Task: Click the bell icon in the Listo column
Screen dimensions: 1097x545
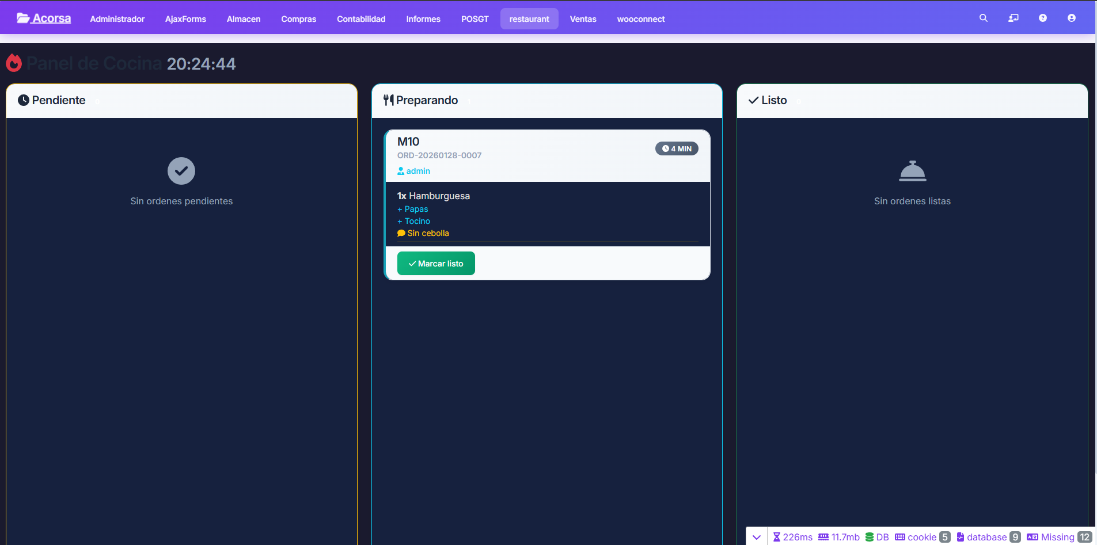Action: coord(912,171)
